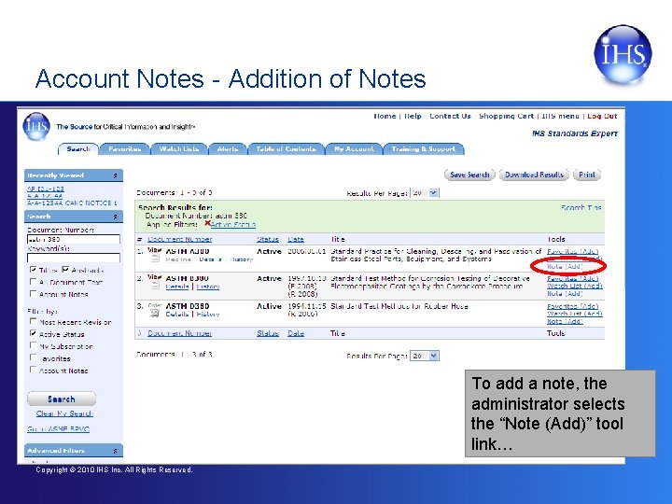
Task: Click Note (Add) for ASTM D380
Action: [x=565, y=321]
